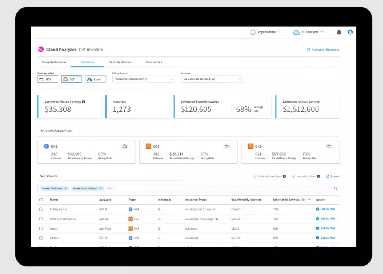Toggle the select-all checkbox in table header
The height and width of the screenshot is (274, 383).
click(x=41, y=200)
